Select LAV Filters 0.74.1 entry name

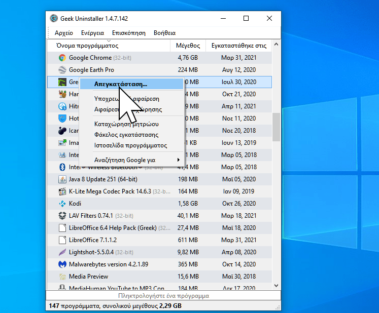(x=91, y=216)
